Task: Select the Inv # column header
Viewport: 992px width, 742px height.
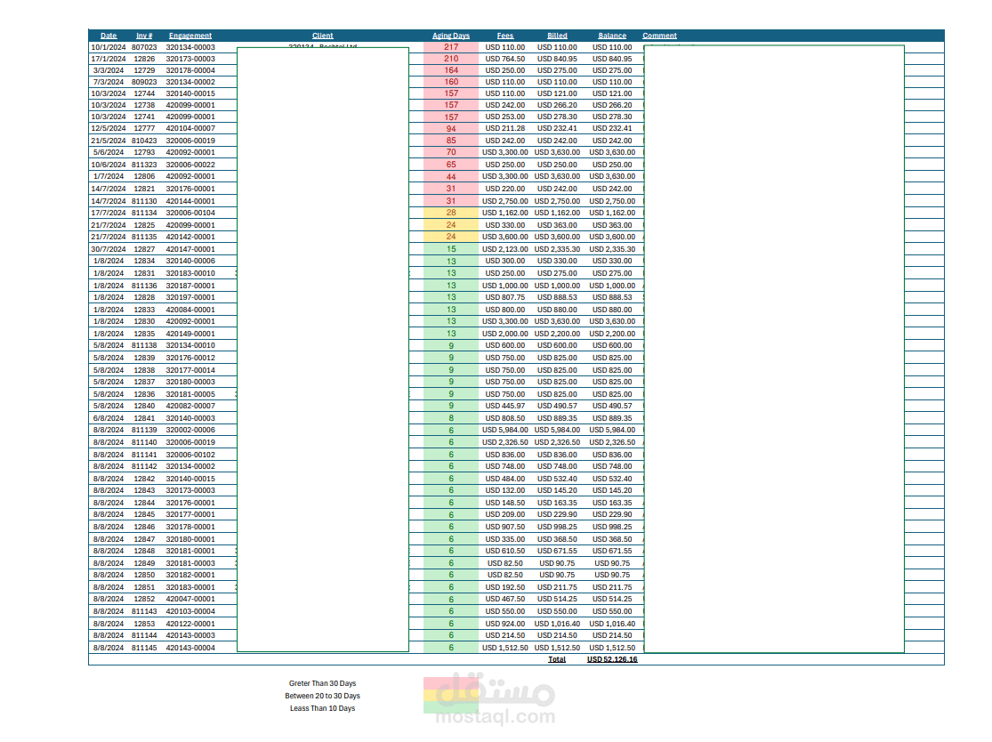Action: coord(144,36)
